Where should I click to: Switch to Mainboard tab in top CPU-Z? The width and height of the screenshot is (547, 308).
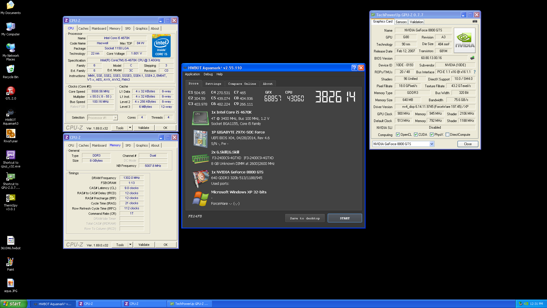pos(99,29)
